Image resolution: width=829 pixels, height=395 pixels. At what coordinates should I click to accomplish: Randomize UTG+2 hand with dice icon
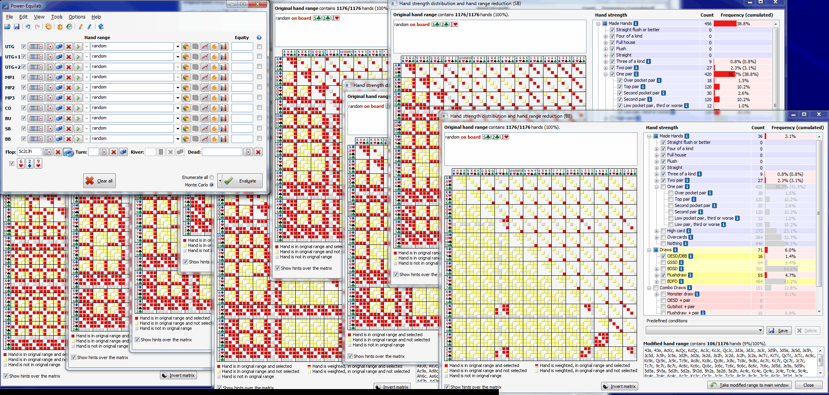59,67
